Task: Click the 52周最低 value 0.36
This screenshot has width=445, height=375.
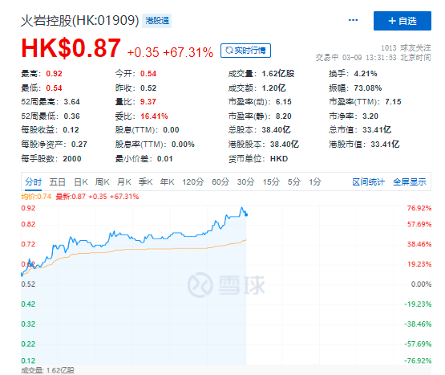Action: tap(72, 116)
